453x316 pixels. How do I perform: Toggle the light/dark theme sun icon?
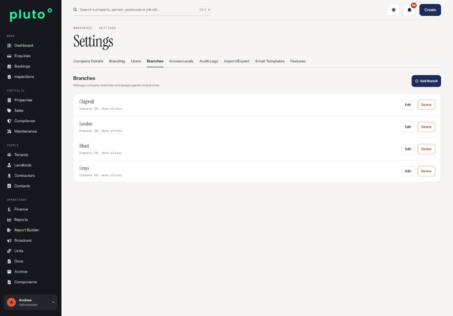pos(393,10)
